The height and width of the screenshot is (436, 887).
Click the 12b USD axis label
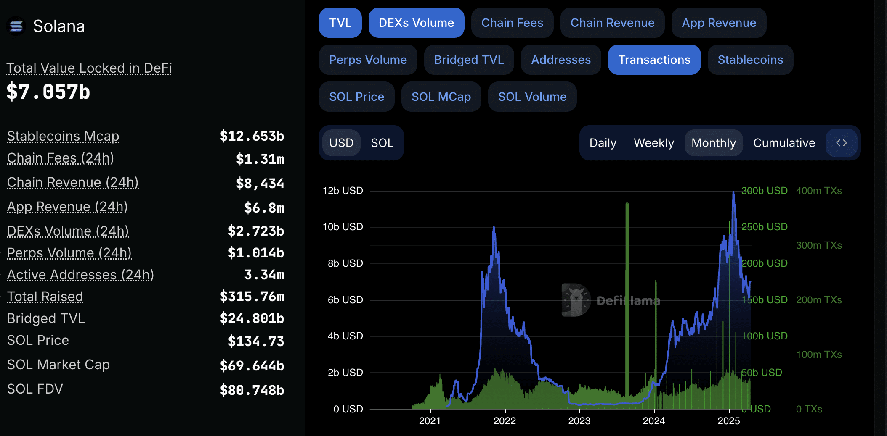point(343,191)
